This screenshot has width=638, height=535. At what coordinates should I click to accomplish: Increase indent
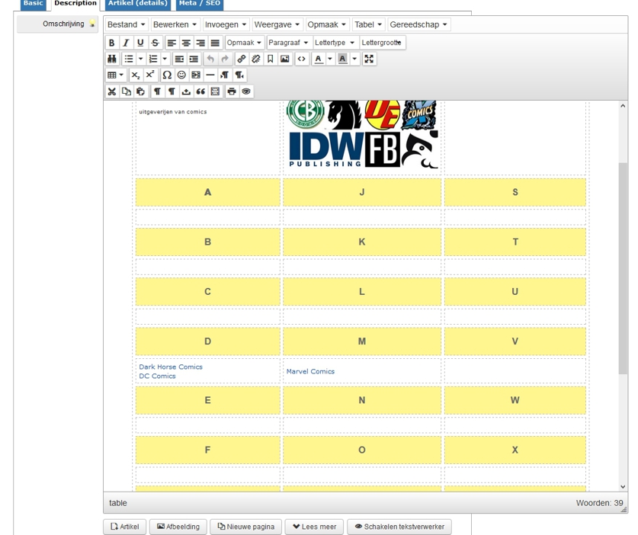pos(194,59)
